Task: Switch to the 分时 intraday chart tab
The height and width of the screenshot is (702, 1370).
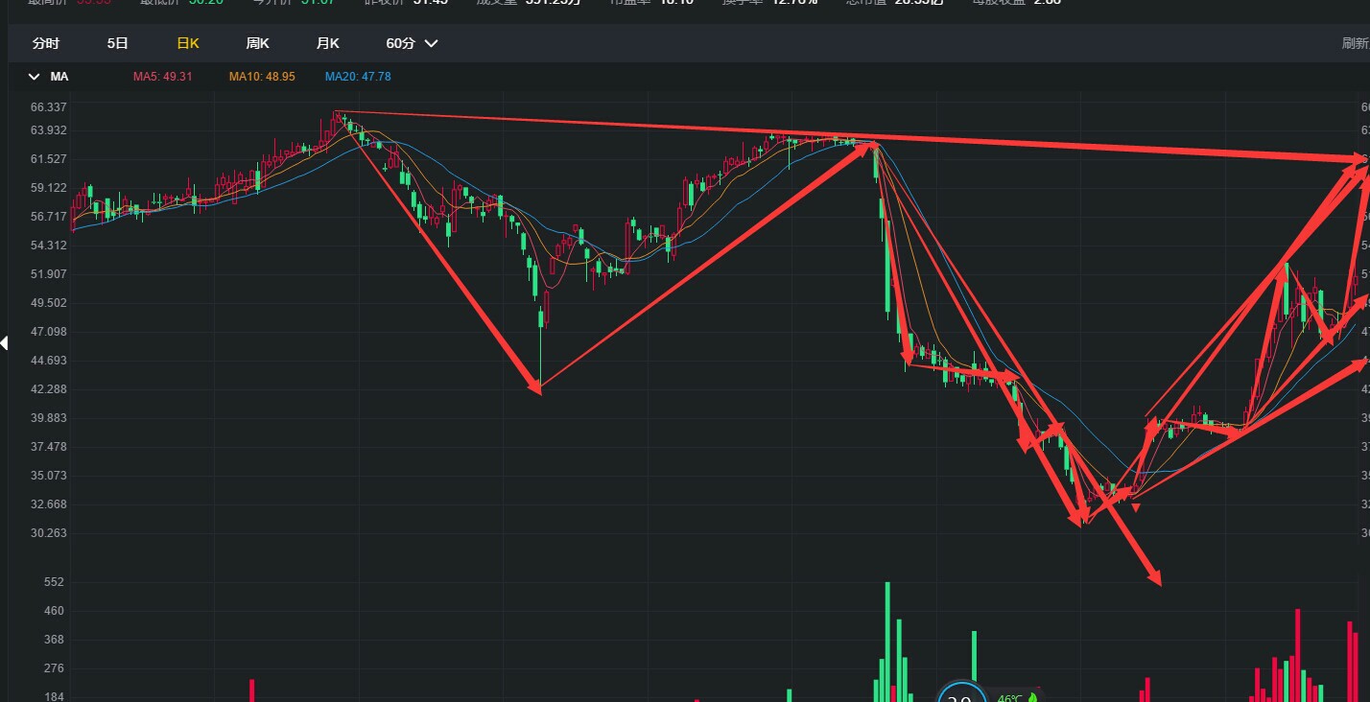Action: click(x=45, y=44)
